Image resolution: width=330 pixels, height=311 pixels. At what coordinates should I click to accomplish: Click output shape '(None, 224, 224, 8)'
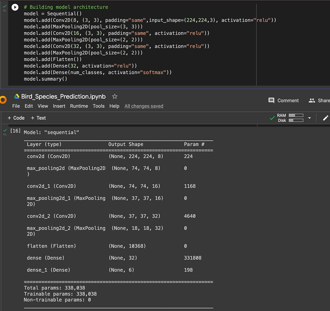[x=136, y=156]
